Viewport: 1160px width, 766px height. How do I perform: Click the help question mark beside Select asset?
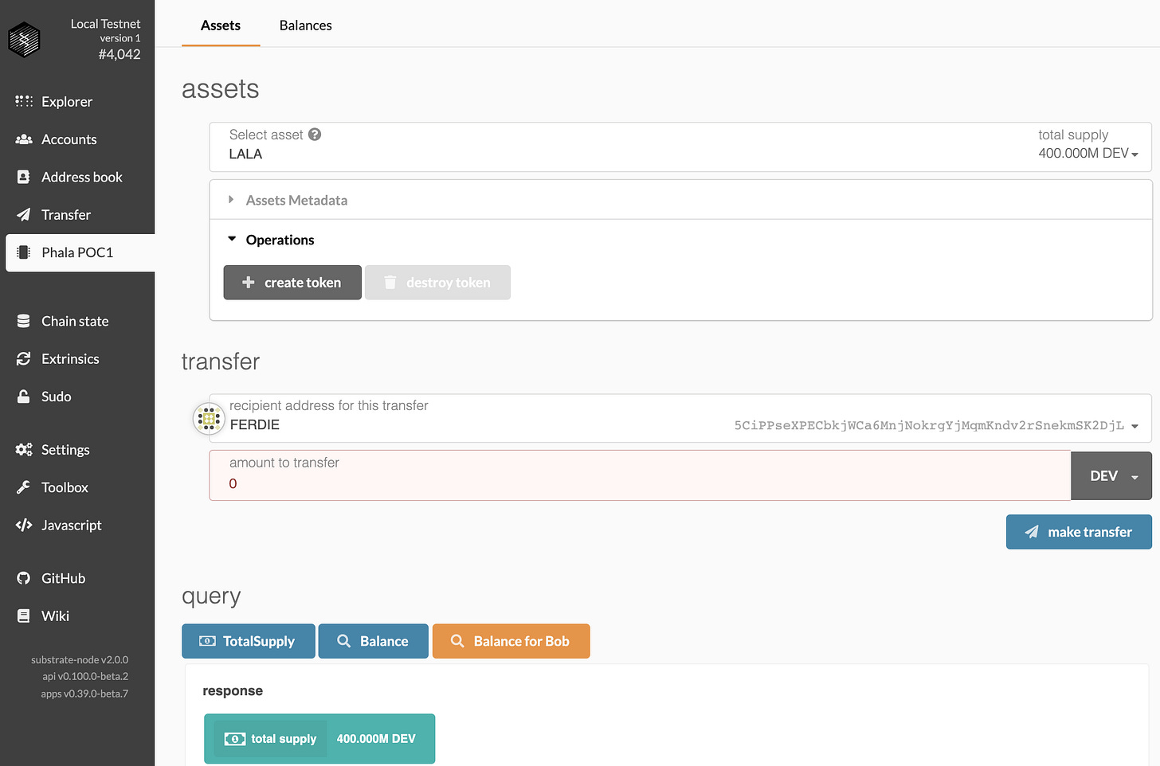click(x=315, y=135)
